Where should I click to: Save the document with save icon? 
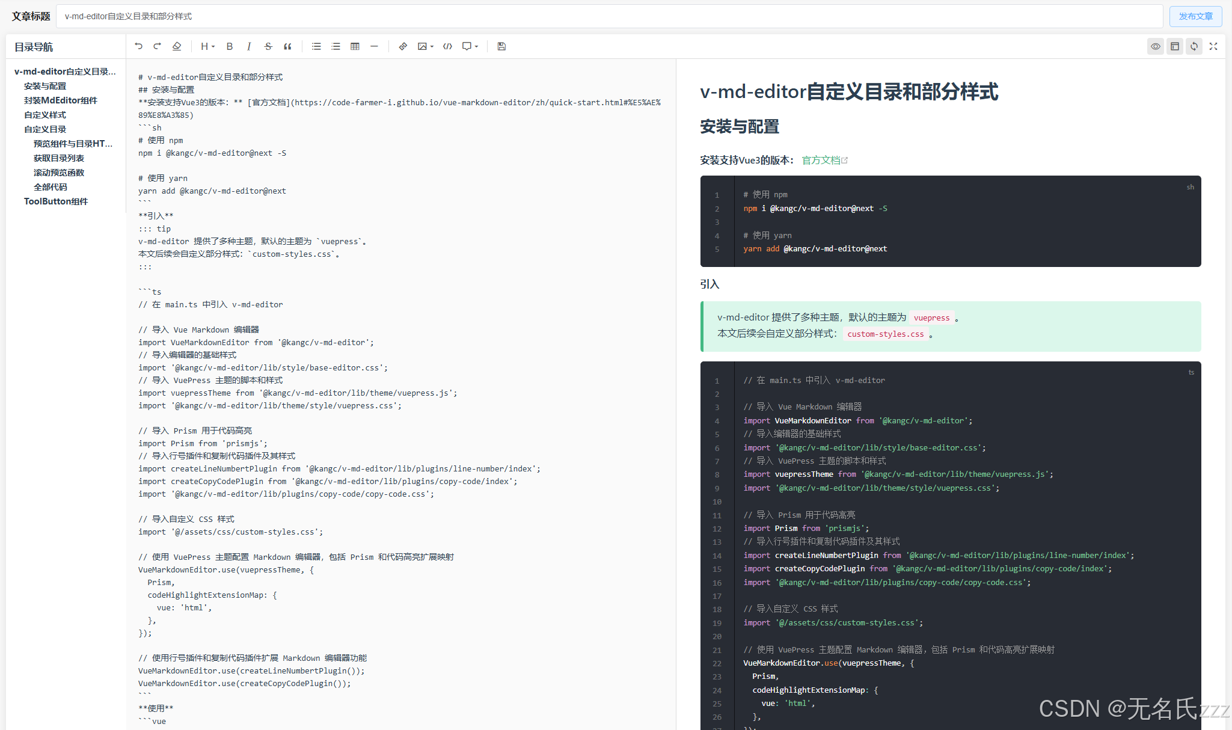(x=501, y=46)
